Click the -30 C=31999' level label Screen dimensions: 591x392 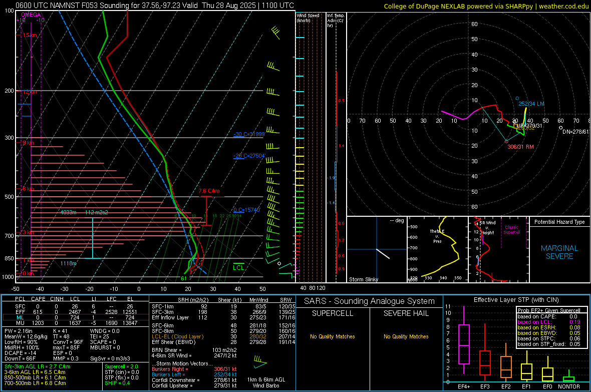249,134
